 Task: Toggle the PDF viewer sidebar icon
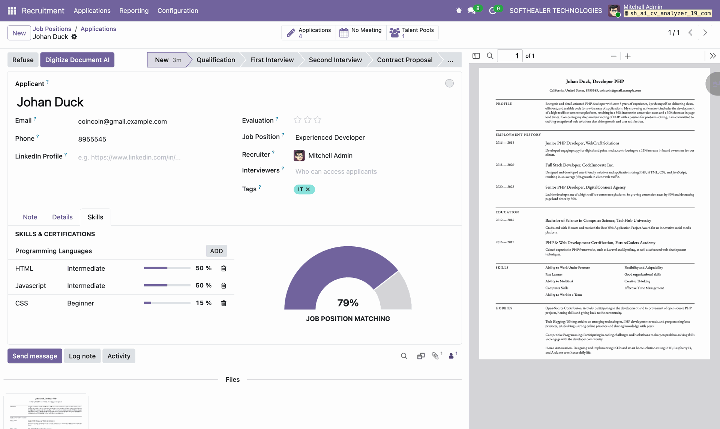pyautogui.click(x=476, y=56)
